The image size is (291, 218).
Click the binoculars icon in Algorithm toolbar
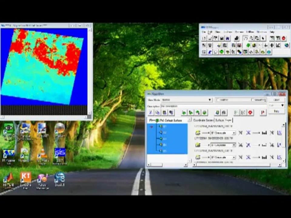tap(224, 112)
